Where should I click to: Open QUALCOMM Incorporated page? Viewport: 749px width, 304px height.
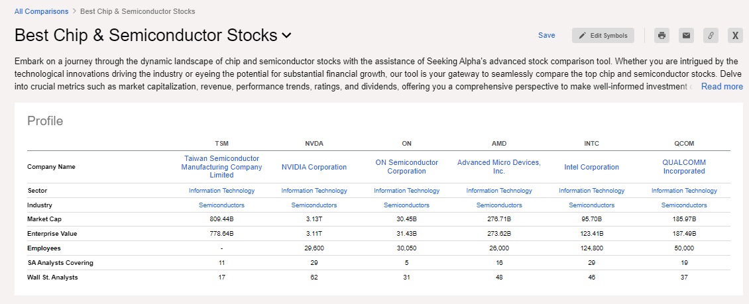click(684, 166)
